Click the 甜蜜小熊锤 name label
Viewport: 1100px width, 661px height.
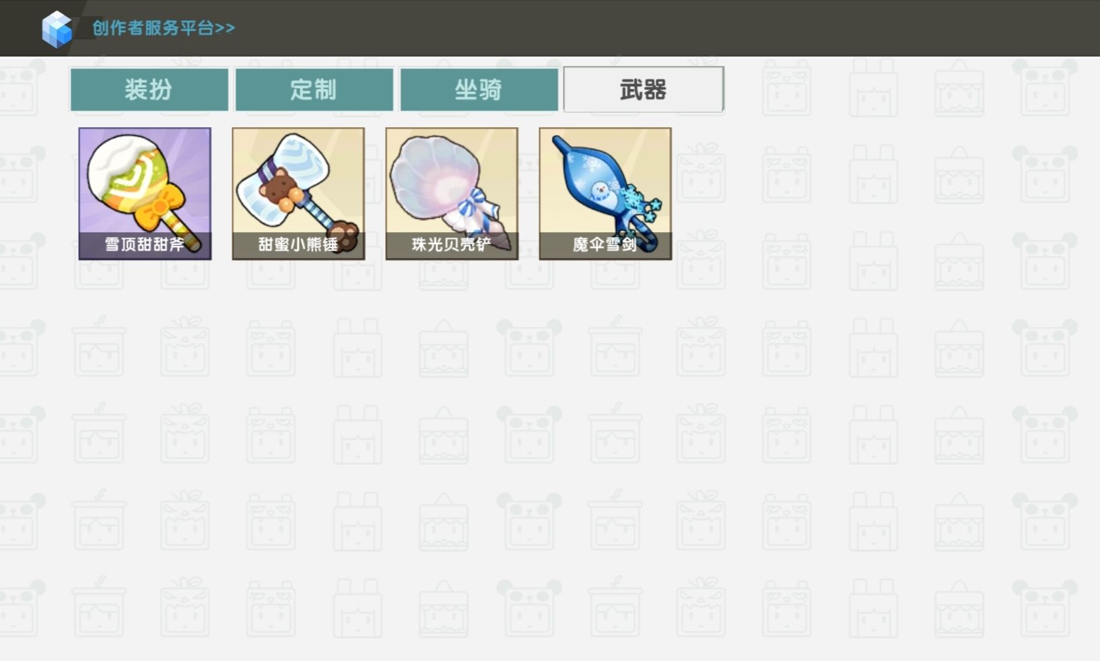pyautogui.click(x=298, y=244)
